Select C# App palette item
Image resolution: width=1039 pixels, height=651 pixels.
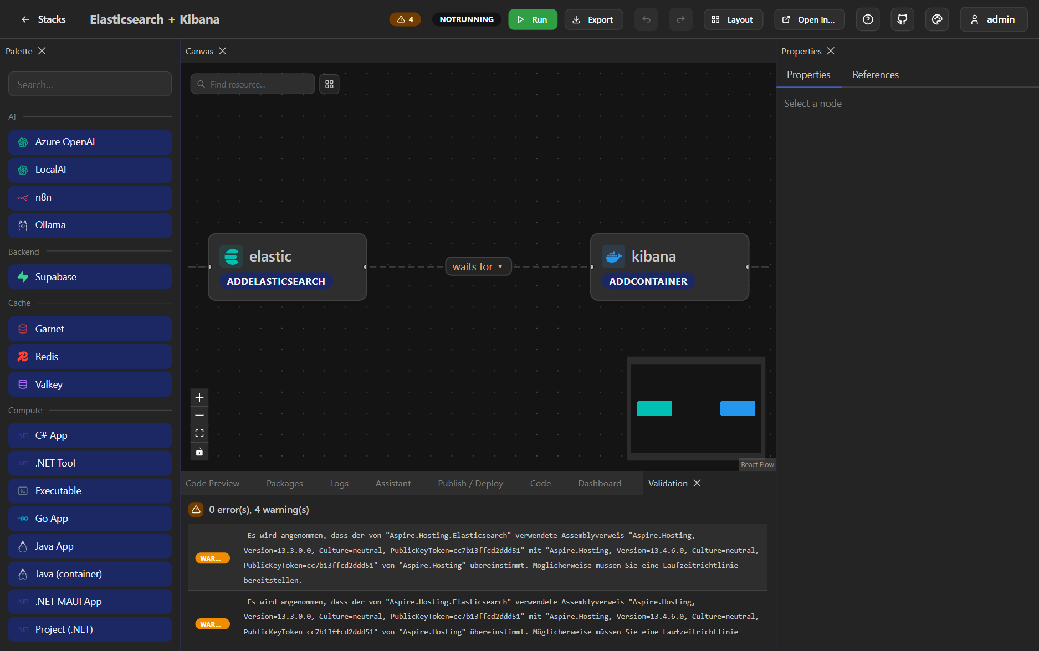tap(90, 435)
